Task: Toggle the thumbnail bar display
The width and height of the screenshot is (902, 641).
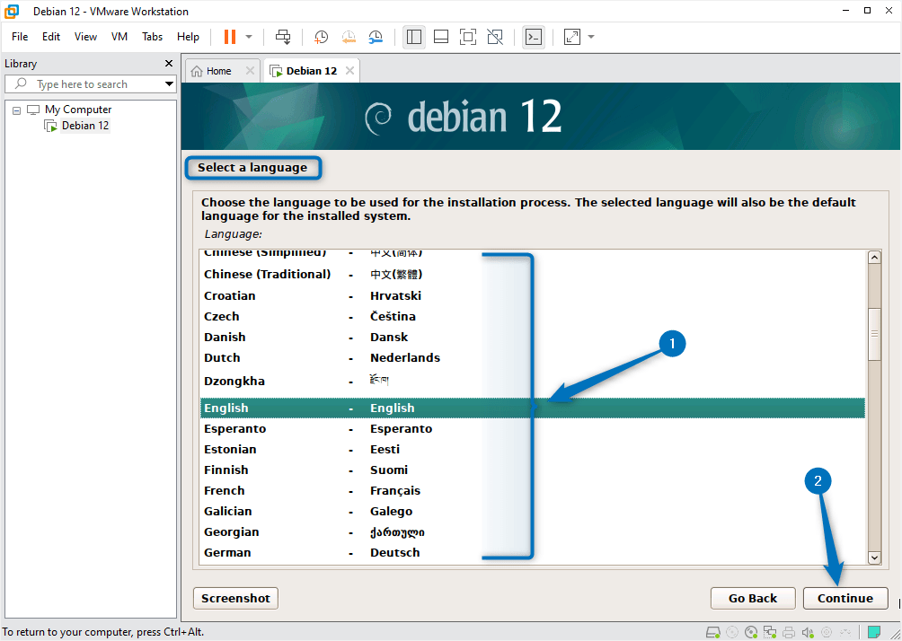Action: (x=440, y=37)
